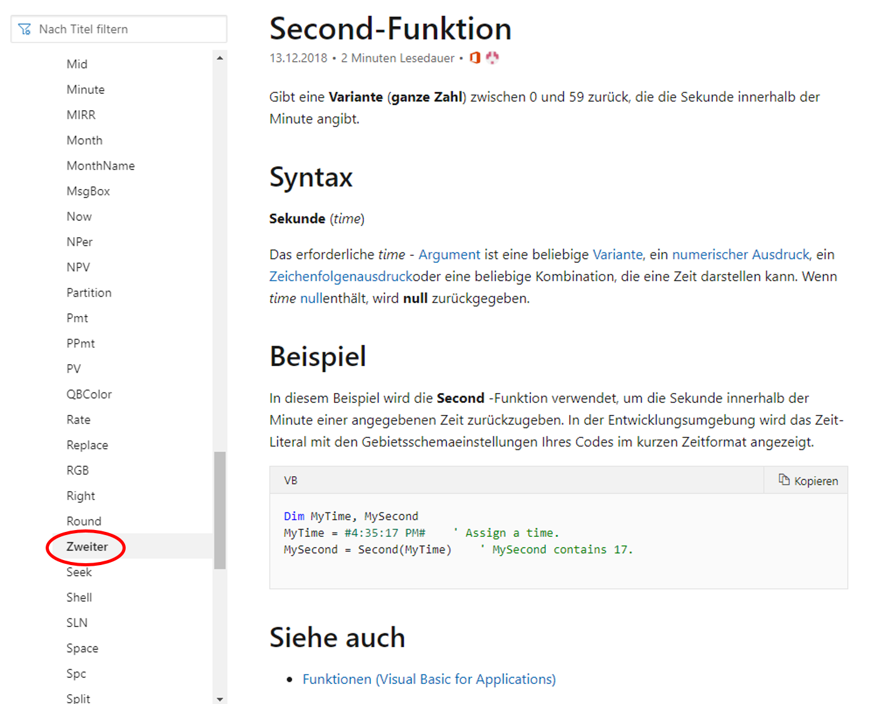The image size is (878, 704).
Task: Click the 'Second(MyTime)' code expression
Action: point(405,549)
